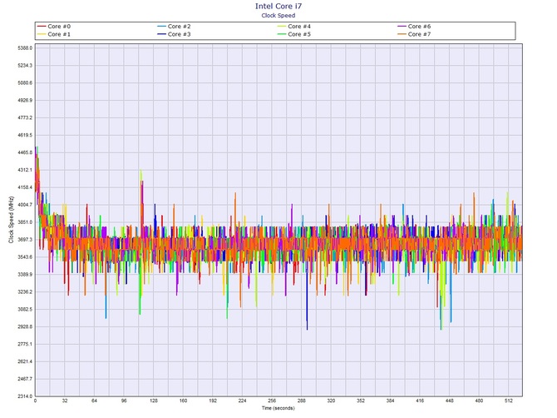The image size is (557, 418).
Task: Click the 256 tick on time axis
Action: coord(272,401)
